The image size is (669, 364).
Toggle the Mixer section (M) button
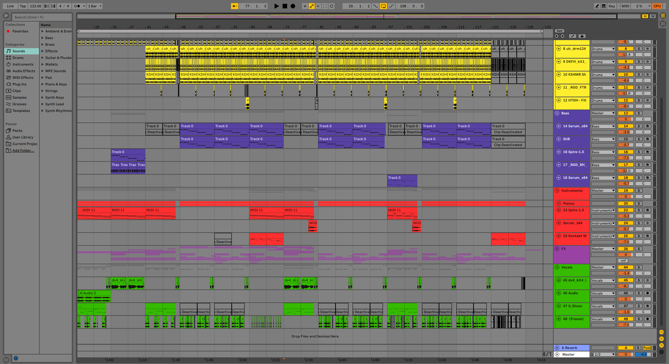pos(661,345)
